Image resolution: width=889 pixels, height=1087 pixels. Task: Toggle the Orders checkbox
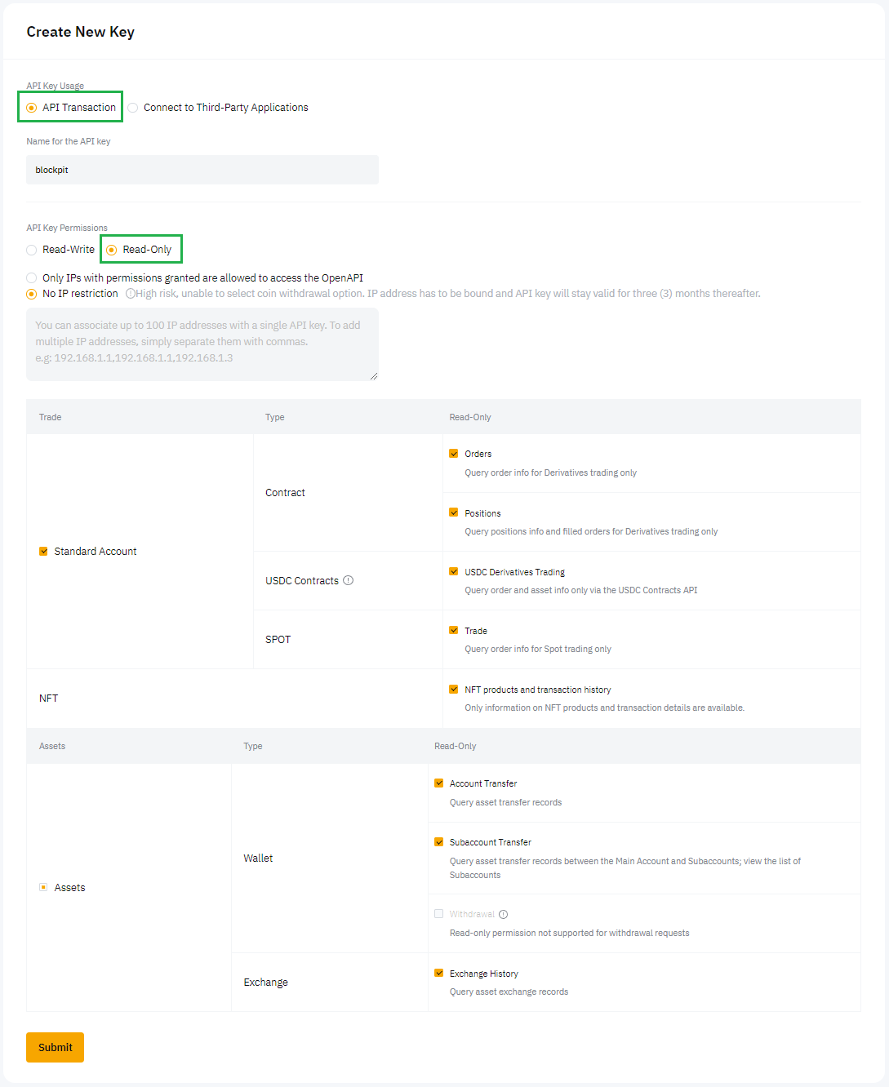click(x=454, y=454)
